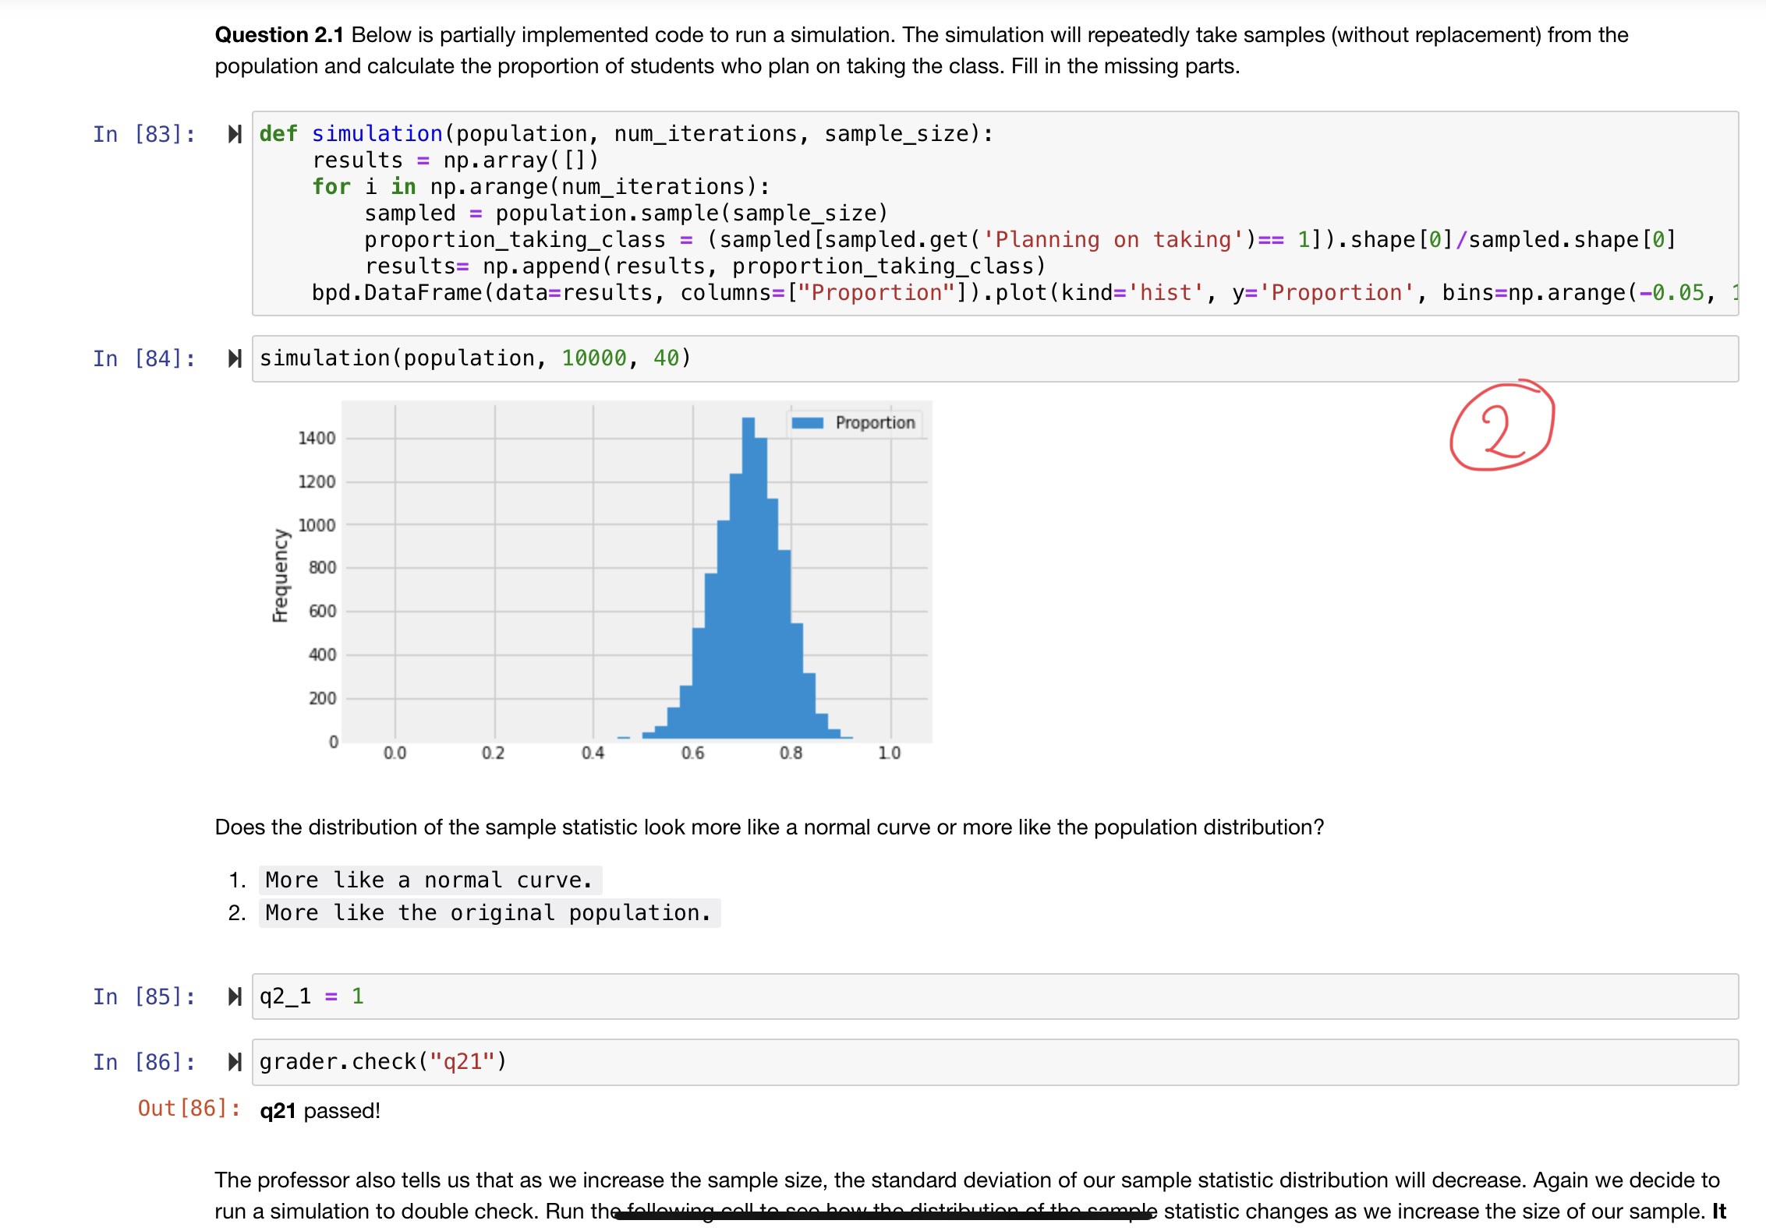Click the "q21 passed!" output text
1766x1231 pixels.
pyautogui.click(x=320, y=1111)
